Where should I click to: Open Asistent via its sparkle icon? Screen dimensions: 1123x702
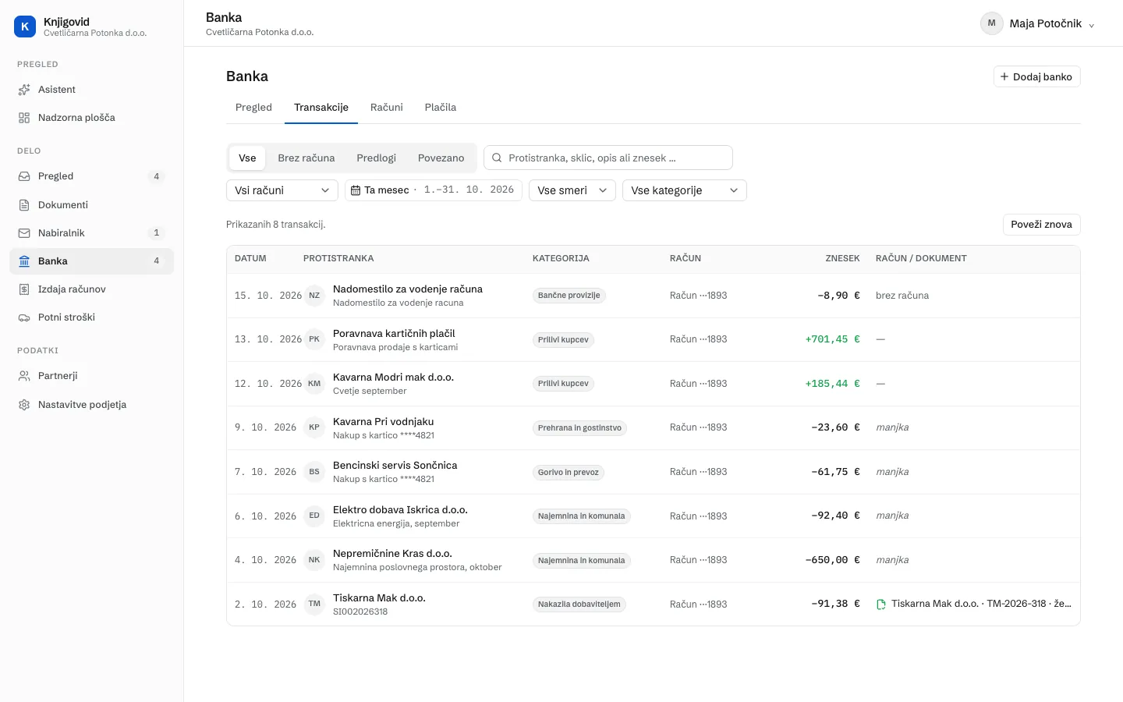[x=24, y=90]
